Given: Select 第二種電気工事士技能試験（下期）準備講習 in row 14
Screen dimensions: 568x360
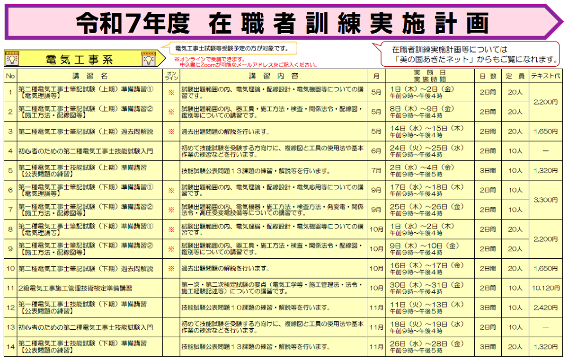Looking at the screenshot, I should click(83, 343).
